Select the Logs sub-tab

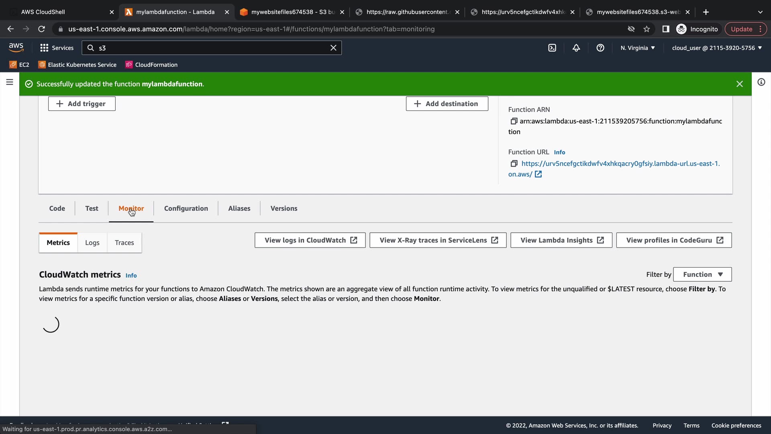tap(92, 243)
